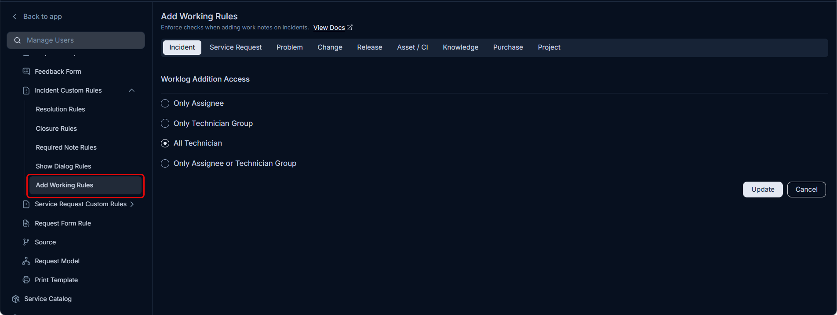
Task: Expand Service Request Custom Rules chevron
Action: [132, 204]
